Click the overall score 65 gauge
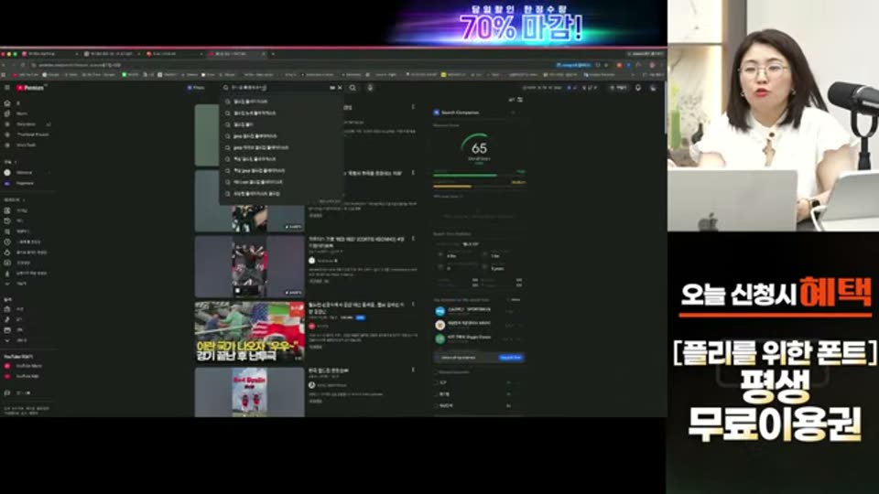This screenshot has height=494, width=879. 479,148
